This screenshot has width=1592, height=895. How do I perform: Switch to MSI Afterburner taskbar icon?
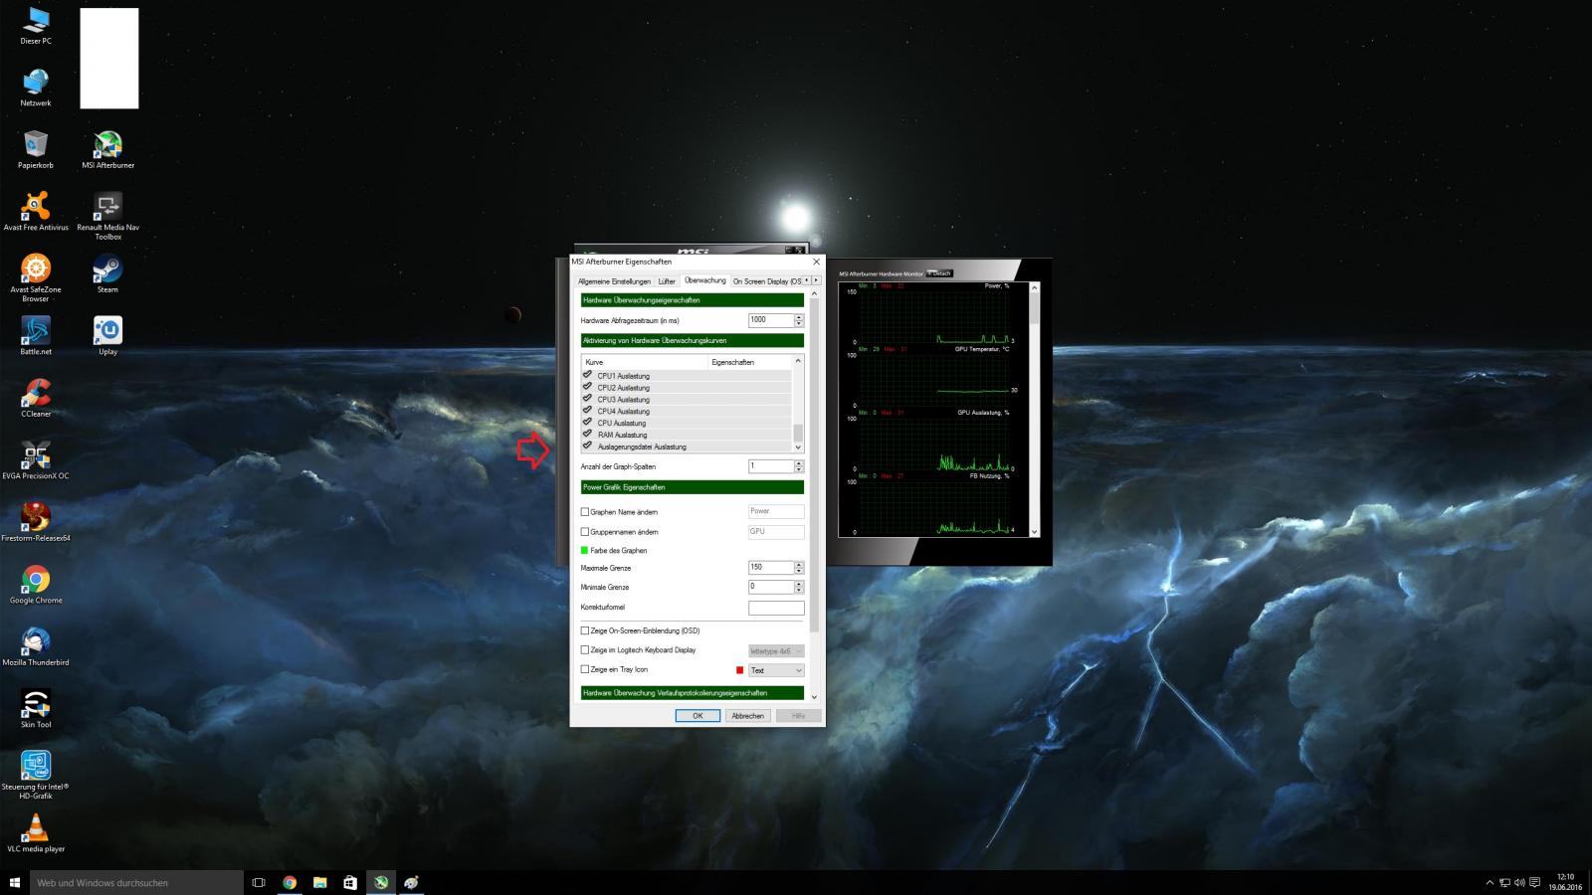pyautogui.click(x=381, y=882)
